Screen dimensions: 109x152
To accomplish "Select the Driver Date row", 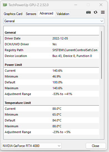I will (52, 38).
